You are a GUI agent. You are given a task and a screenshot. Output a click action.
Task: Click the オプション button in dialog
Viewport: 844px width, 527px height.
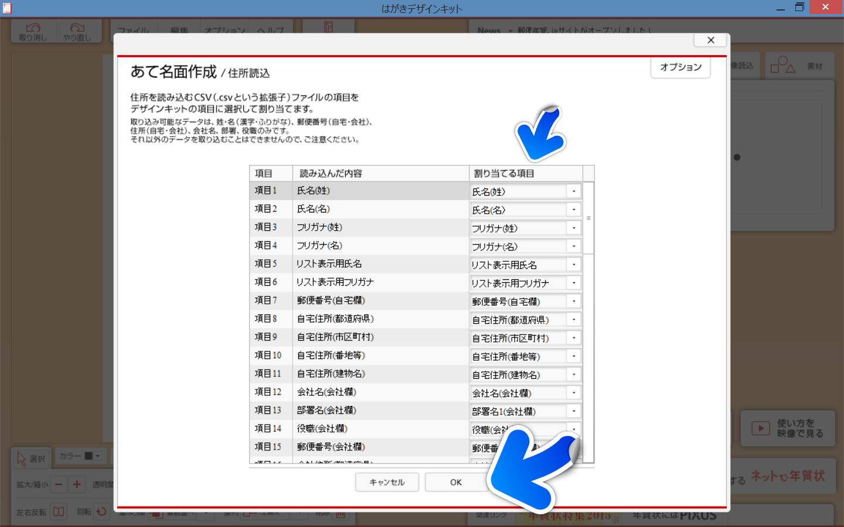[680, 67]
